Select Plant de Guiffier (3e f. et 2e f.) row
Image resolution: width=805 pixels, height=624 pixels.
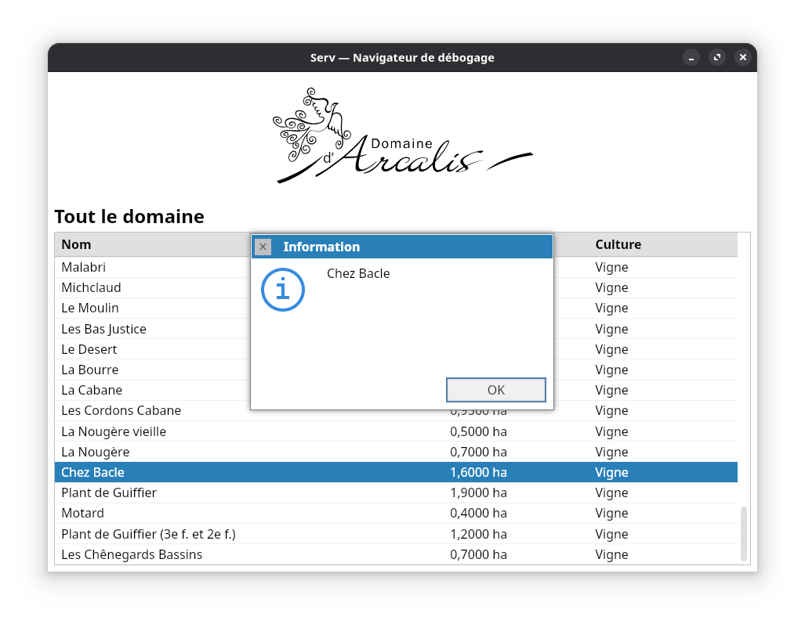pyautogui.click(x=396, y=534)
